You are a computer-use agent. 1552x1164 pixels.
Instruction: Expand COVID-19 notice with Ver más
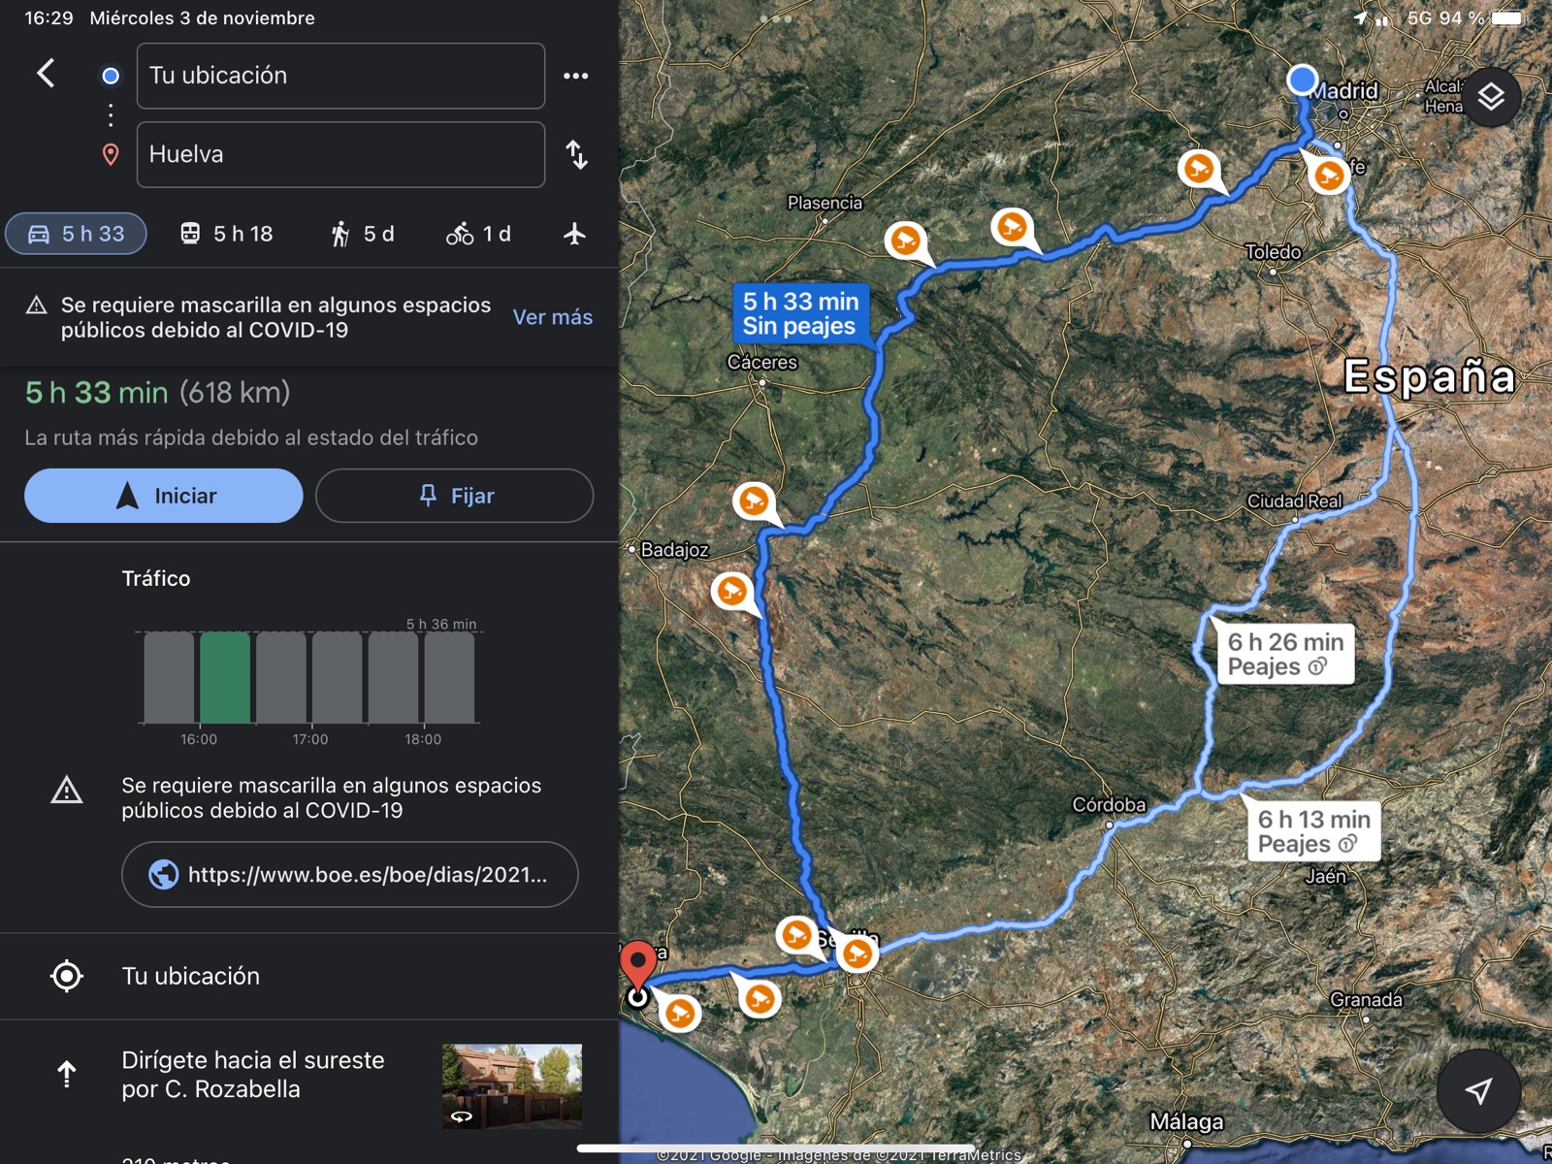point(552,317)
